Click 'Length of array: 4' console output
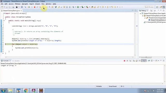Viewport: 166px width, 93px height. pyautogui.click(x=9, y=66)
